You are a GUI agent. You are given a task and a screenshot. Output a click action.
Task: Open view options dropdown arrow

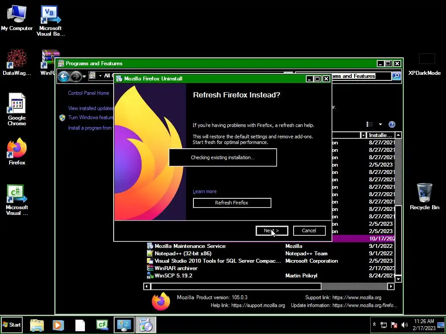(x=380, y=124)
